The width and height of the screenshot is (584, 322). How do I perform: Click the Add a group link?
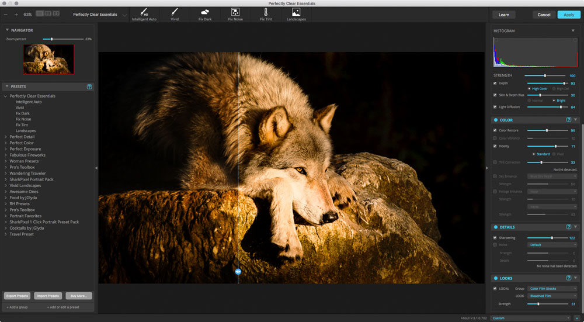point(17,307)
